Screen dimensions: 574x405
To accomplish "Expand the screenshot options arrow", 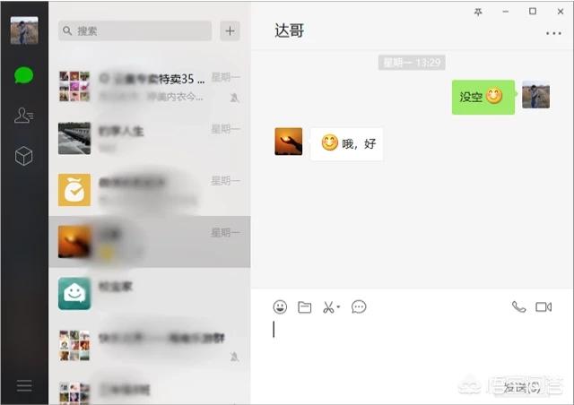I will [338, 306].
